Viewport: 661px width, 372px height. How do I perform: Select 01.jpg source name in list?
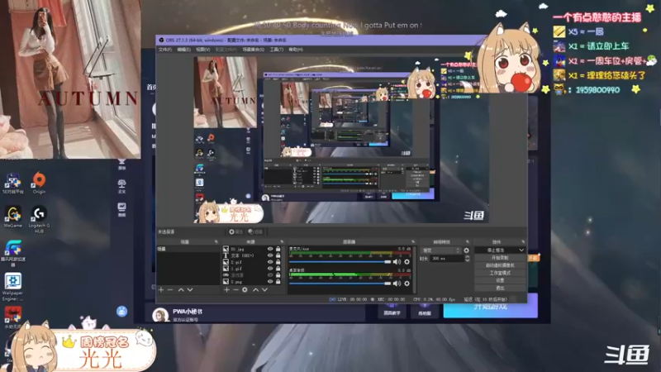pyautogui.click(x=238, y=249)
